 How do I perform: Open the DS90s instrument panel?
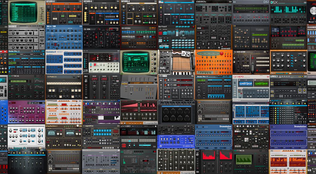click(x=214, y=12)
